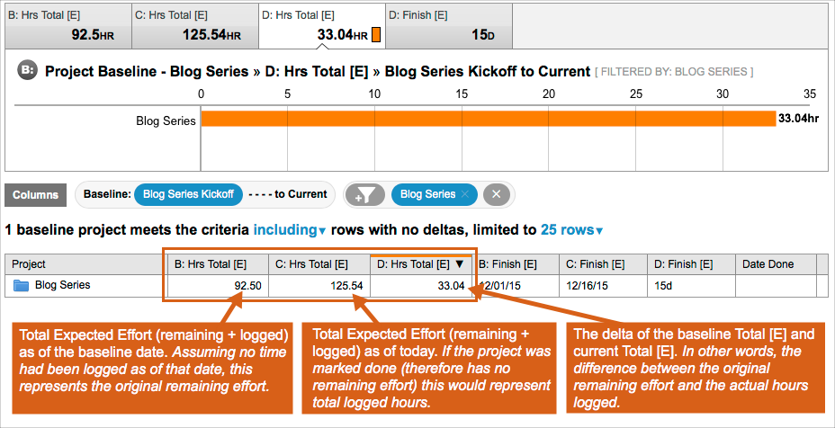This screenshot has width=835, height=428.
Task: Switch to the B: Hrs Total [E] tab
Action: click(x=68, y=25)
